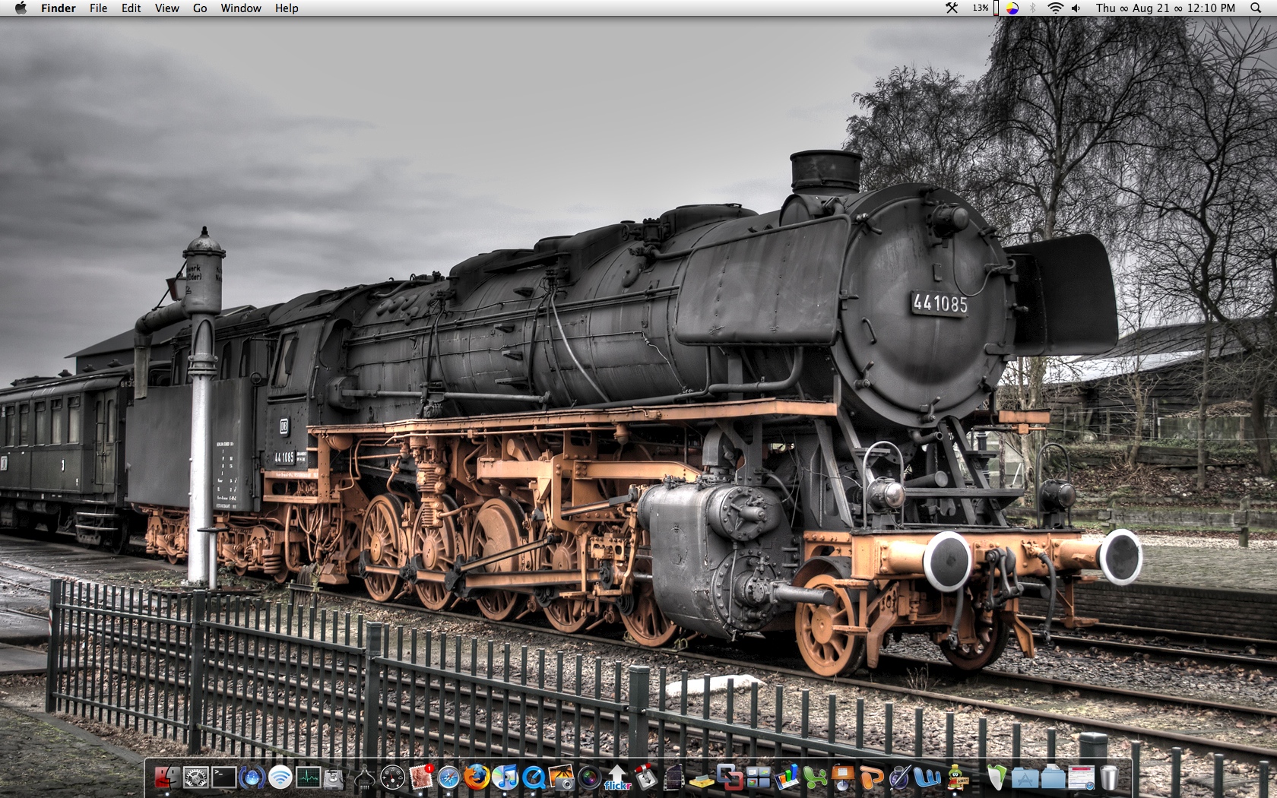Viewport: 1277px width, 798px height.
Task: Open the Apple menu
Action: (21, 8)
